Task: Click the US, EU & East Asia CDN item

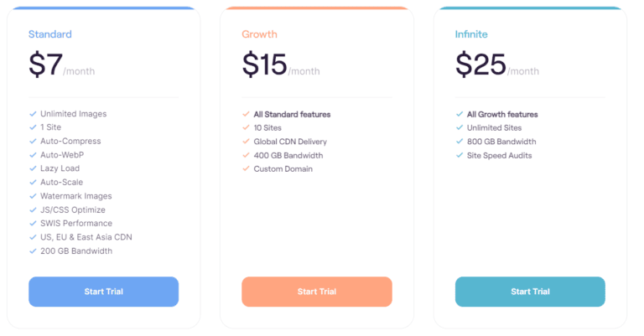Action: 86,237
